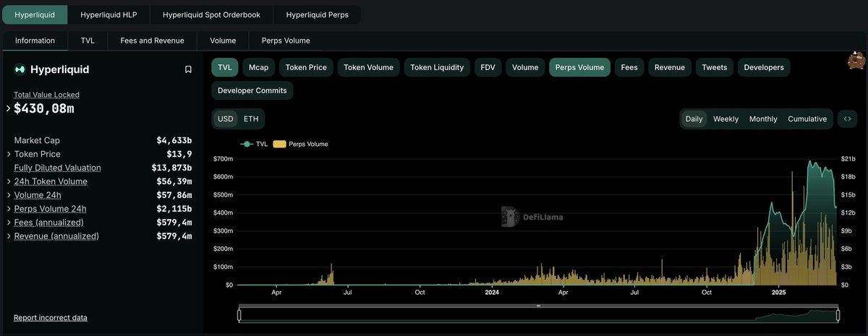Viewport: 868px width, 336px height.
Task: Bookmark Hyperliquid with the bookmark icon
Action: point(188,69)
